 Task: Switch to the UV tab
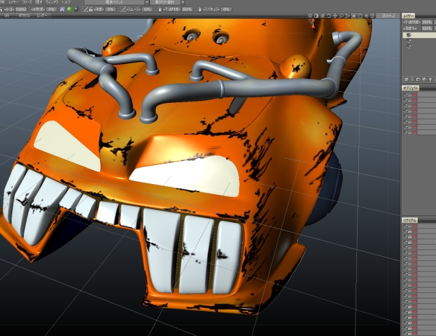[x=5, y=14]
